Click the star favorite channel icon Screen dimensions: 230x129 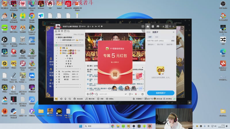click(x=93, y=26)
